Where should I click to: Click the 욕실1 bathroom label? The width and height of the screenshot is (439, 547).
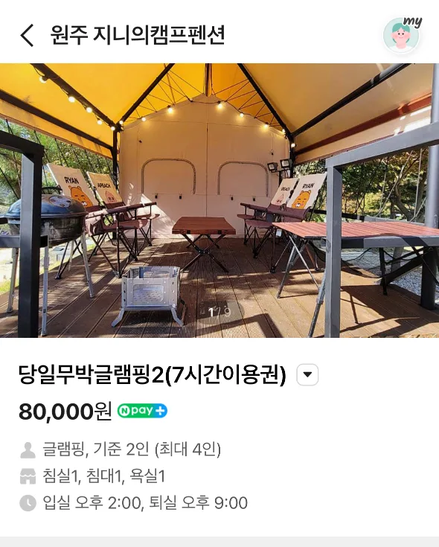[x=147, y=476]
